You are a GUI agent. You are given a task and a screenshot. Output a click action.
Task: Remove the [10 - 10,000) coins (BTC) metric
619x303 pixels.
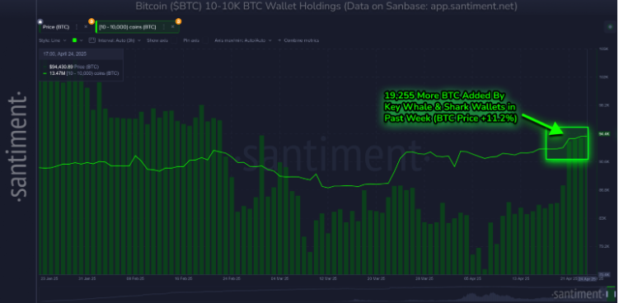click(x=172, y=27)
